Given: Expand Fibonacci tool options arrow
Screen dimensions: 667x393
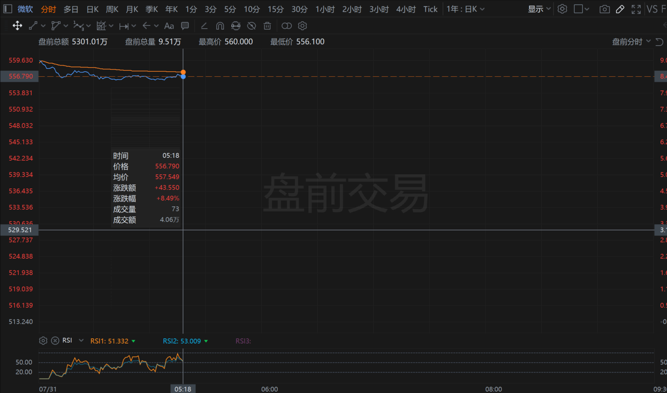Looking at the screenshot, I should click(111, 26).
